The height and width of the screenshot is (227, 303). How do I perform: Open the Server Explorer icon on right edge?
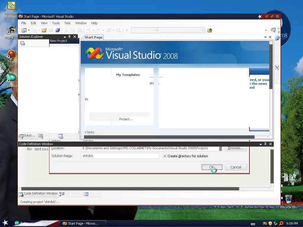[277, 38]
